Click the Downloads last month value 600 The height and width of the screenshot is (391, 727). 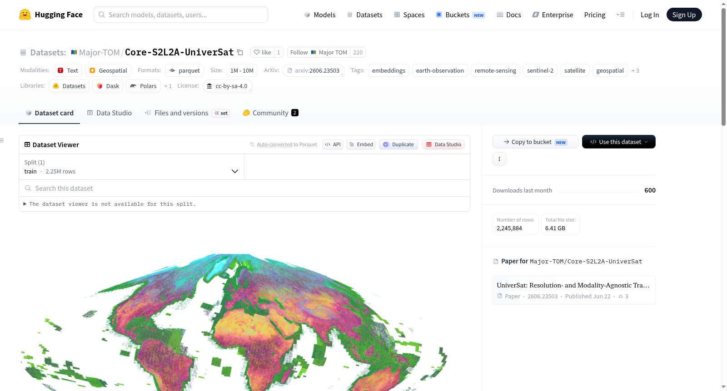point(650,191)
